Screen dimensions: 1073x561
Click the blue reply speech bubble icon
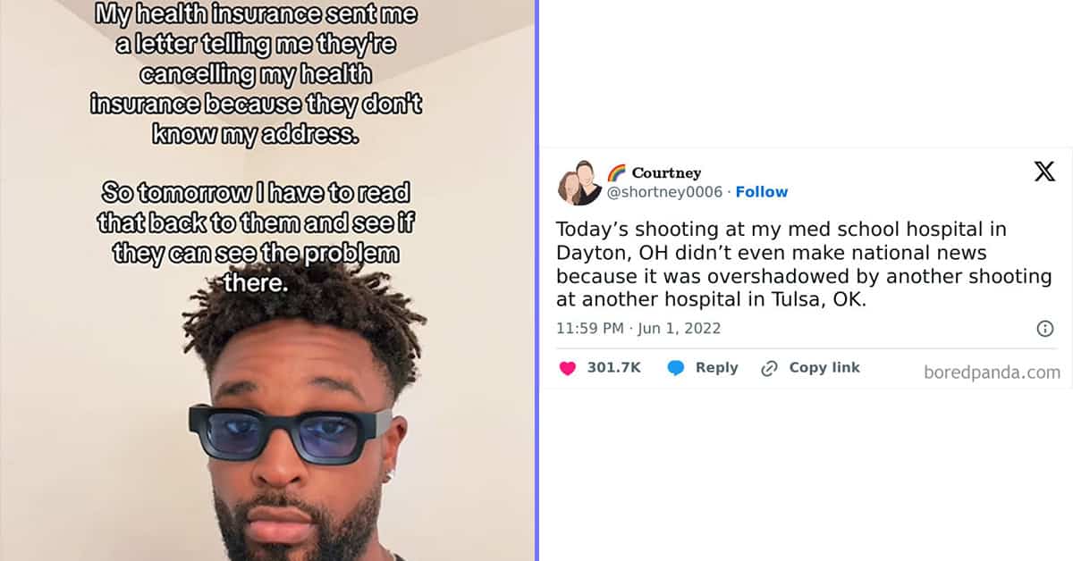[676, 368]
